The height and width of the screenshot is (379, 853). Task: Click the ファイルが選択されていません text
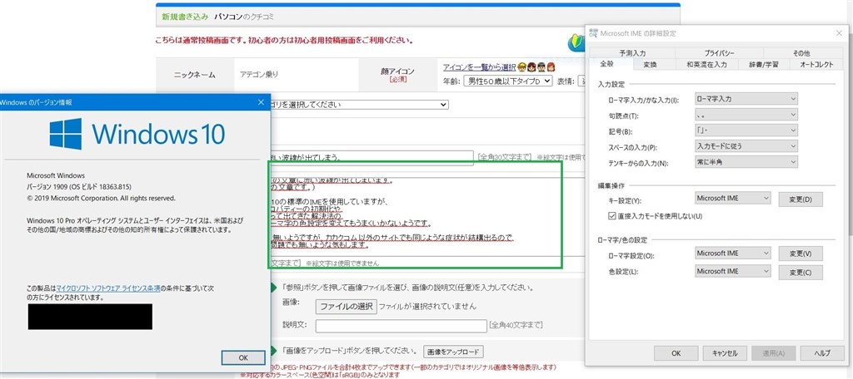click(x=427, y=306)
